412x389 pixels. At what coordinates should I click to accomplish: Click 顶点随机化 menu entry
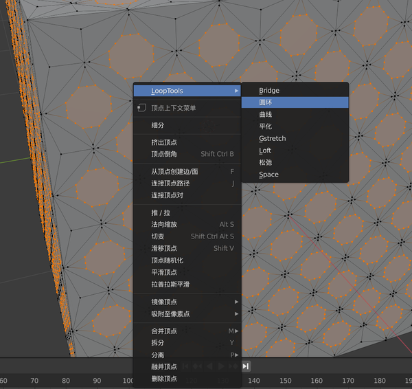(x=187, y=260)
